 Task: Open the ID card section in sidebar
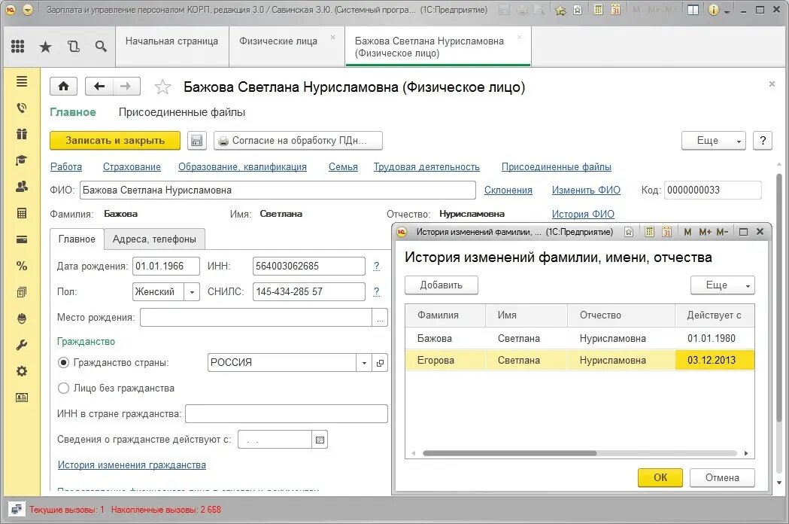click(22, 398)
